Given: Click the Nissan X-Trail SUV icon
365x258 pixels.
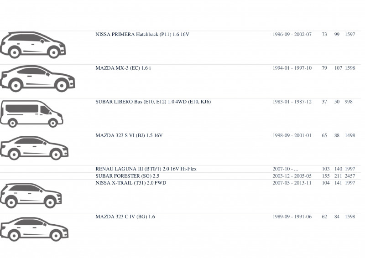Looking at the screenshot, I should pyautogui.click(x=31, y=196).
